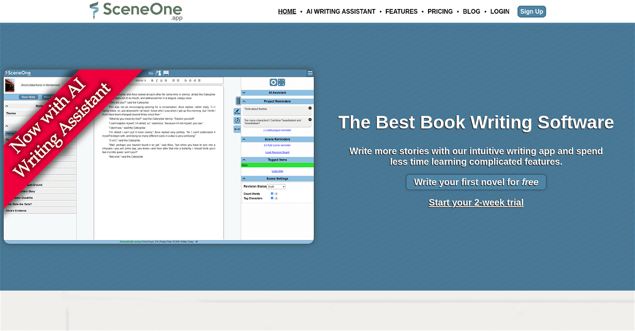
Task: Click the '[+] Add project reminder' link
Action: (x=277, y=130)
